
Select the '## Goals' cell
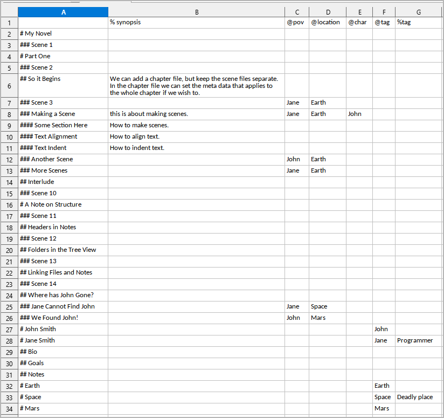pos(63,364)
